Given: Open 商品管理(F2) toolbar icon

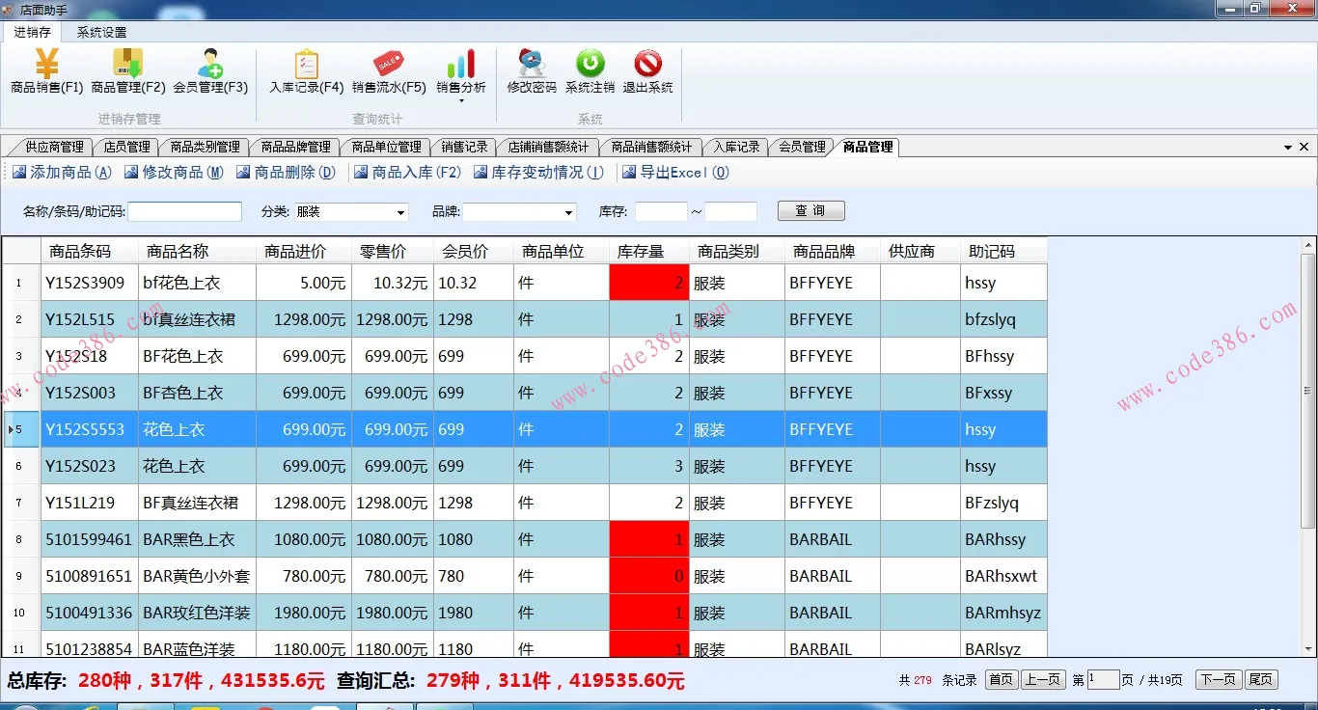Looking at the screenshot, I should [x=128, y=66].
